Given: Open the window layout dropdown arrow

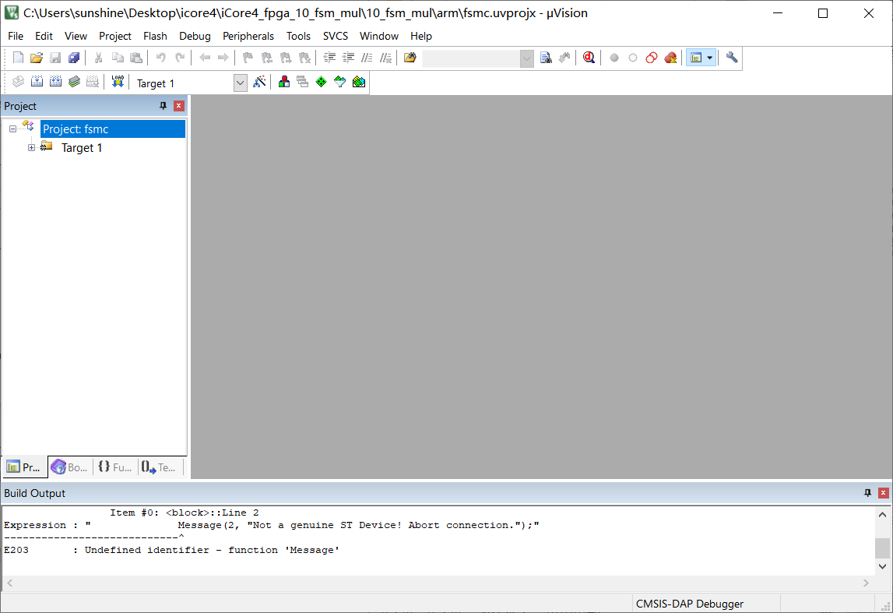Looking at the screenshot, I should [x=709, y=58].
